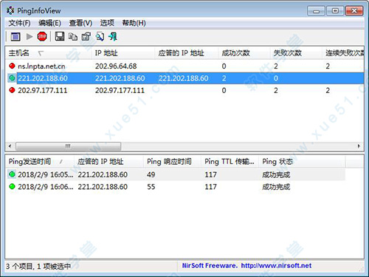Open the 文件(F) menu
369x277 pixels.
click(19, 23)
